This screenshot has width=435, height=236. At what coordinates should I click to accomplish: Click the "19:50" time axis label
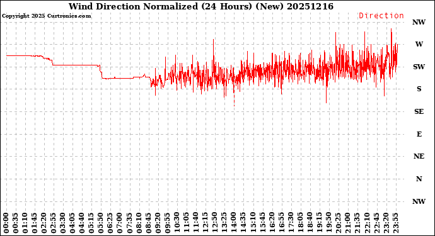(328, 223)
